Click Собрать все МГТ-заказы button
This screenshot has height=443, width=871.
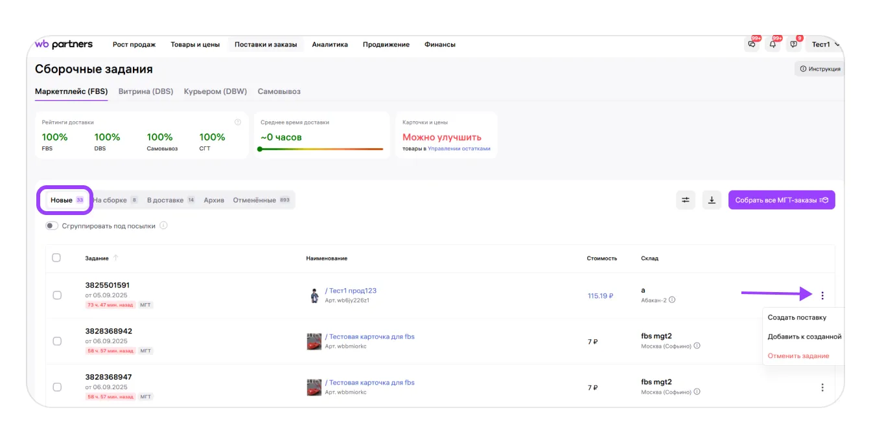[781, 200]
